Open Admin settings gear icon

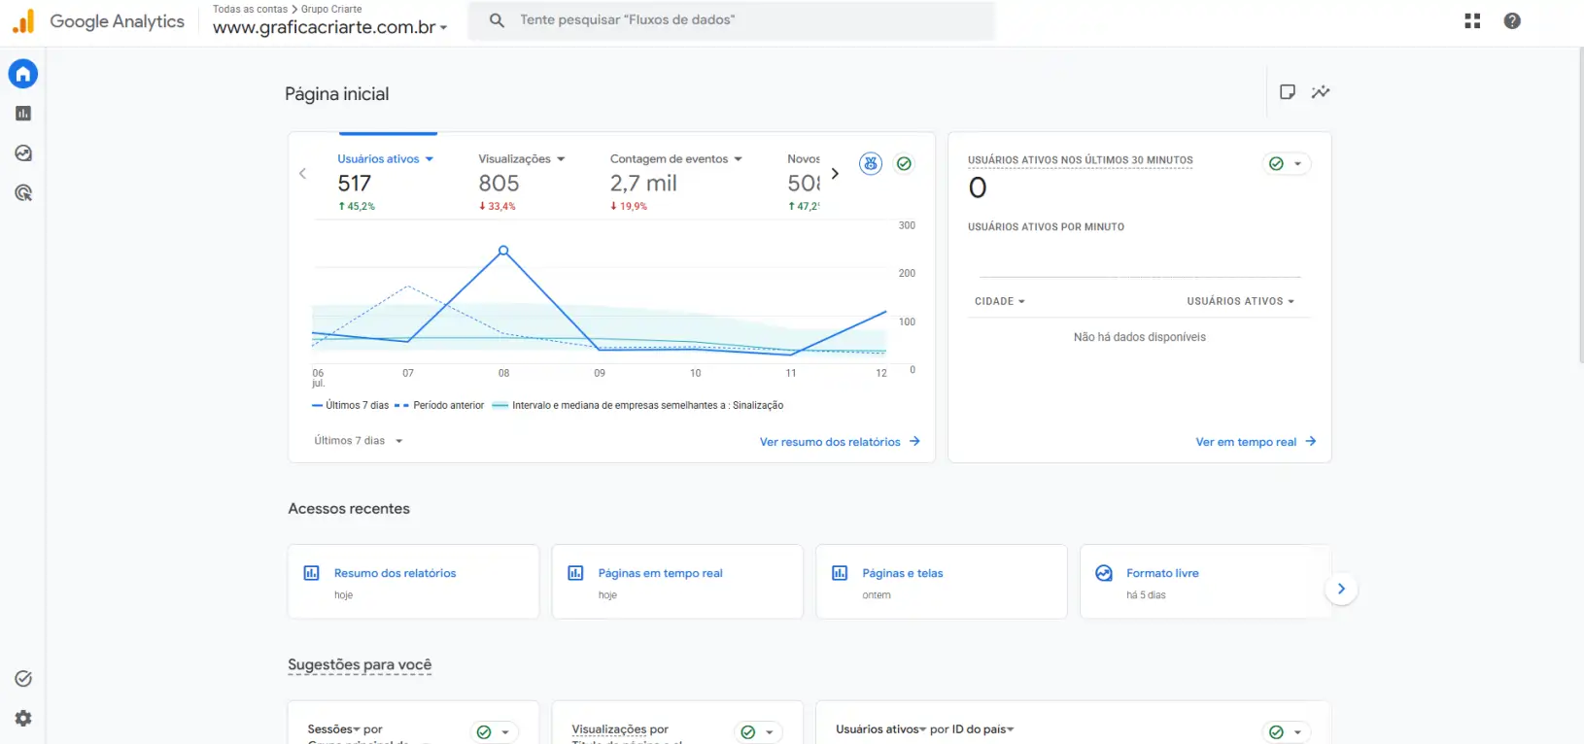tap(23, 719)
